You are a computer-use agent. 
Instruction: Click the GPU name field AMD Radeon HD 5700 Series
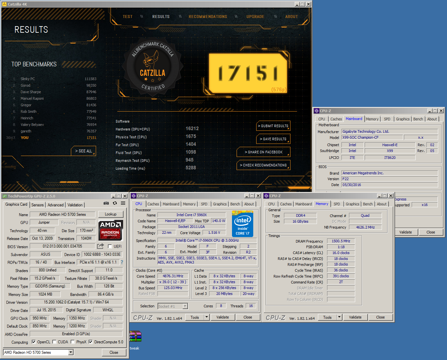[62, 214]
